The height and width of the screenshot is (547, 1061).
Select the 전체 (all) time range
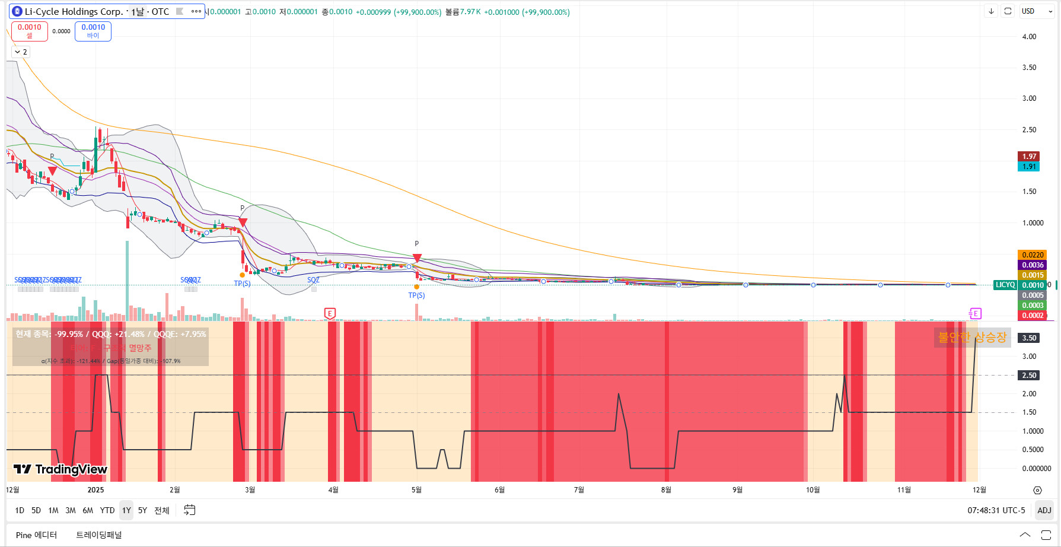coord(162,510)
